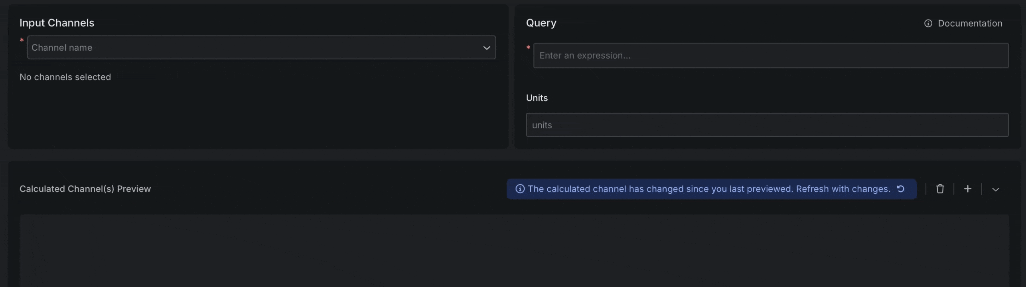Click the "Query" heading

pyautogui.click(x=541, y=23)
